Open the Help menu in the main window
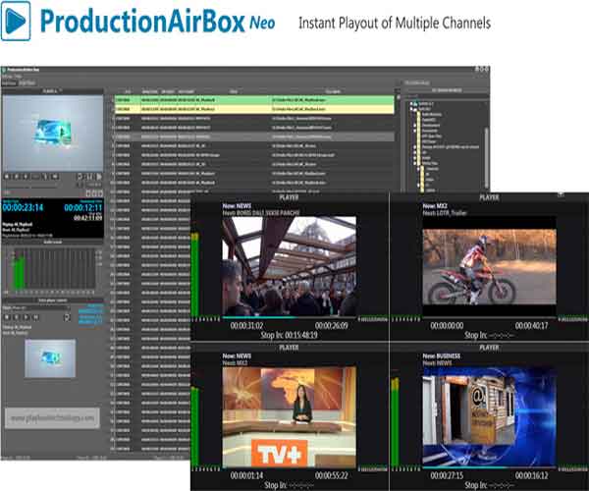This screenshot has width=589, height=491. (18, 76)
